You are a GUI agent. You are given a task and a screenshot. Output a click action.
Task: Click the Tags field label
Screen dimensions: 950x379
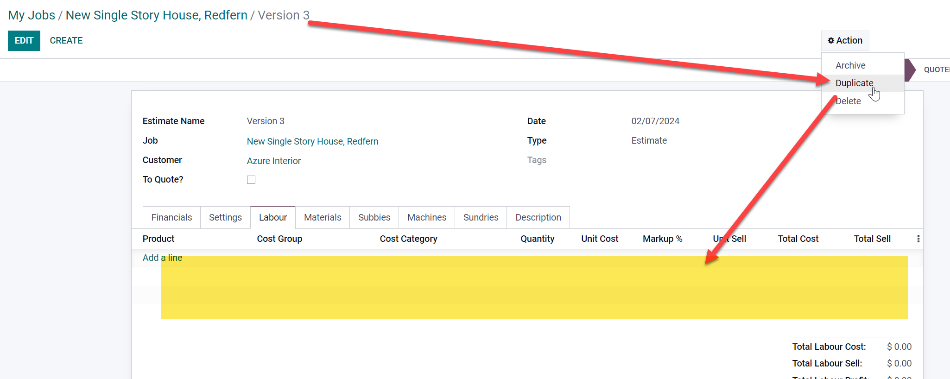[537, 160]
